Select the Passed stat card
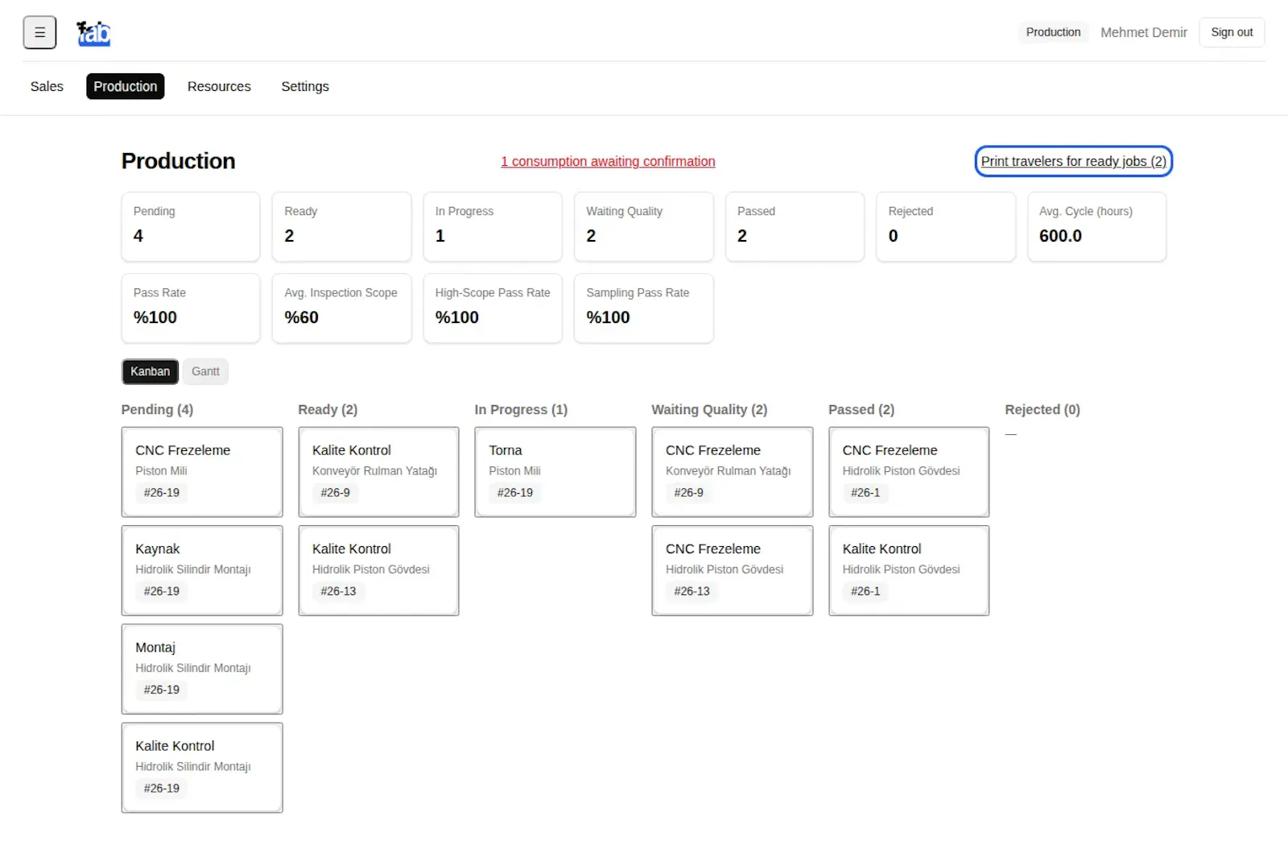Image resolution: width=1288 pixels, height=853 pixels. click(795, 226)
